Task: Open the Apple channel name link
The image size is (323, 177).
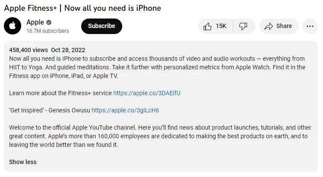Action: tap(35, 22)
